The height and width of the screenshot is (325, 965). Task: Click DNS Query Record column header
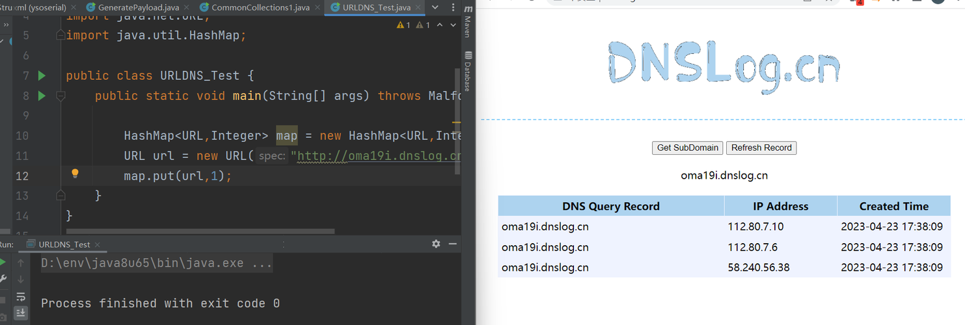[611, 206]
